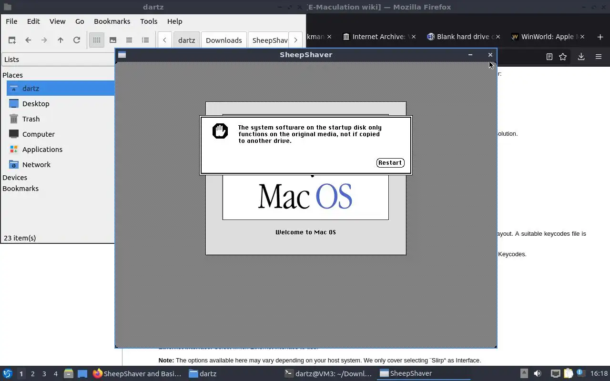The width and height of the screenshot is (610, 381).
Task: Click the 16:18 clock on taskbar
Action: [599, 374]
